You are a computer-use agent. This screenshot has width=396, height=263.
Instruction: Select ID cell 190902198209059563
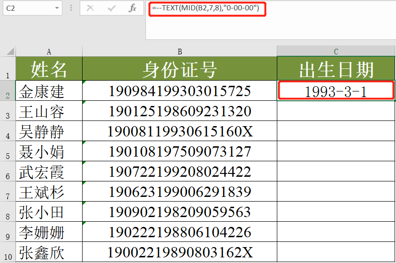[x=180, y=212]
